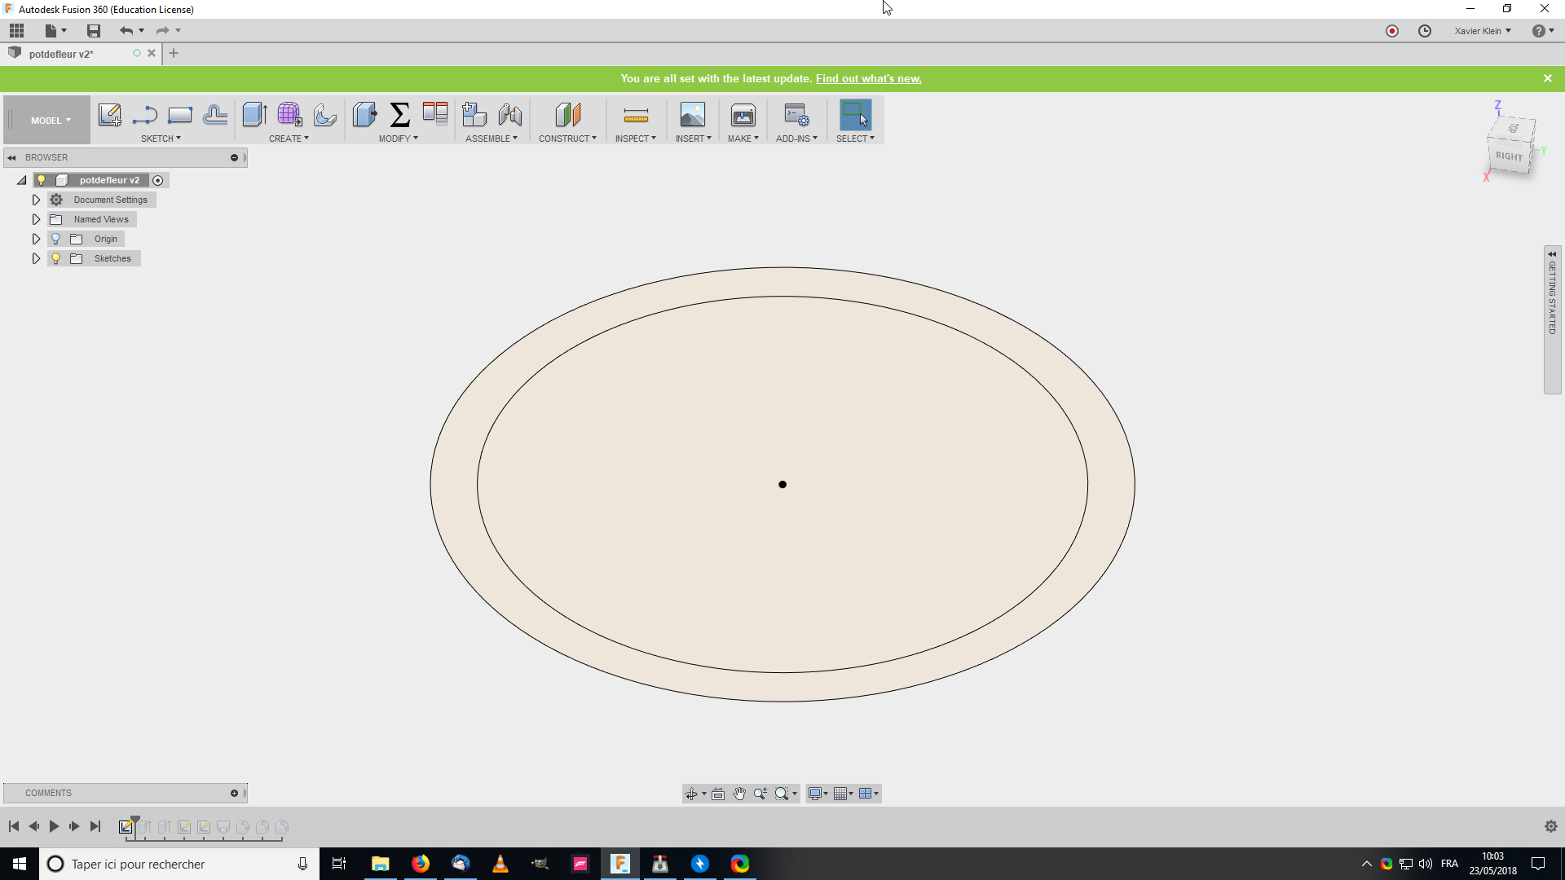Jump to timeline beginning
This screenshot has width=1565, height=880.
click(14, 826)
